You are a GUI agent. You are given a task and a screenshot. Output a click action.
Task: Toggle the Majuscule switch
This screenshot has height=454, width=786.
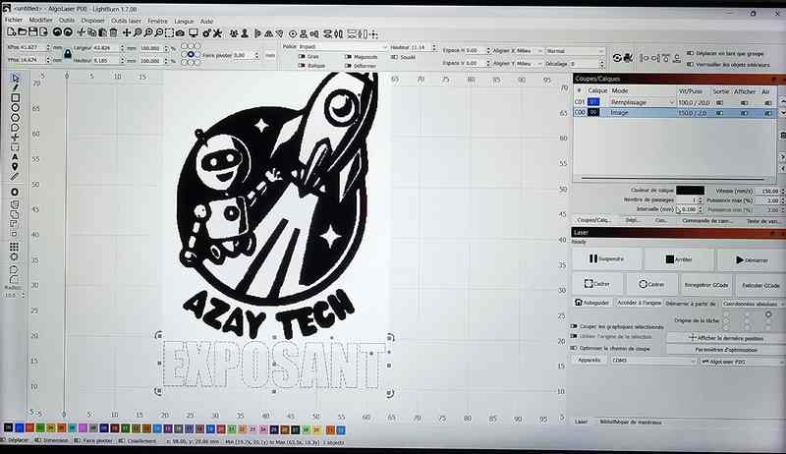(x=348, y=57)
